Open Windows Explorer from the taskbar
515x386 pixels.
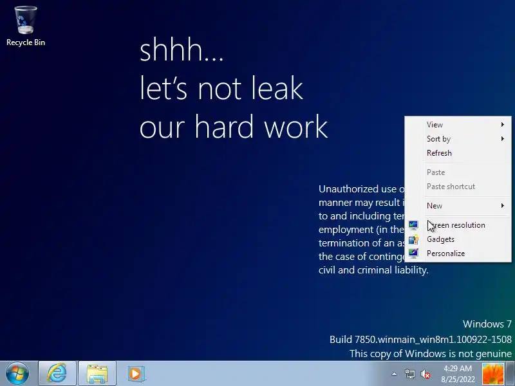(97, 374)
